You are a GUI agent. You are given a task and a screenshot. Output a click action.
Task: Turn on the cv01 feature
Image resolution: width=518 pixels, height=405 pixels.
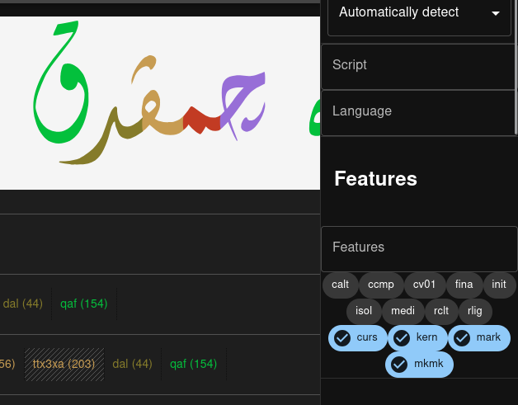click(424, 285)
